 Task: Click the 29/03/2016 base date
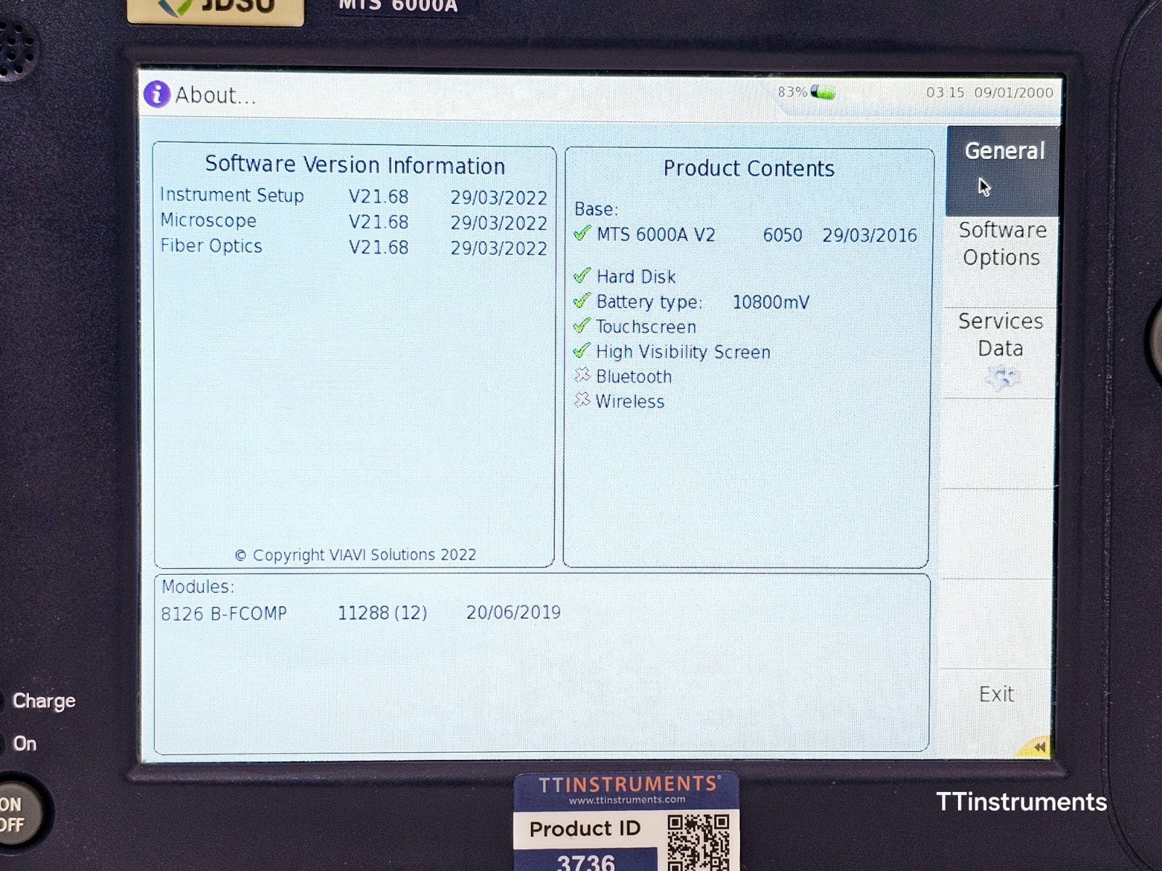click(869, 235)
